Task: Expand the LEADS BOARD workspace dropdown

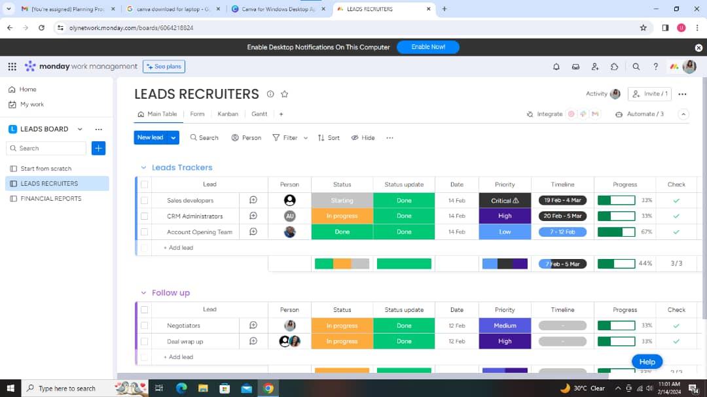Action: [x=80, y=129]
